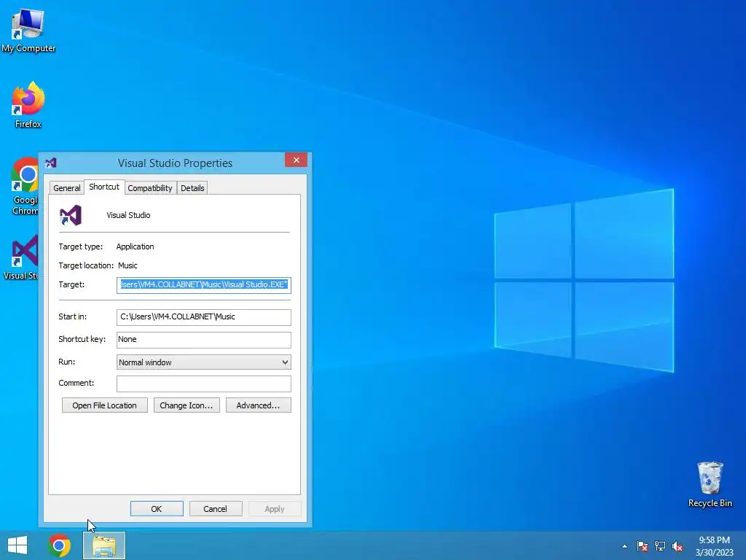This screenshot has height=560, width=746.
Task: Open the Advanced shortcut options
Action: [259, 405]
